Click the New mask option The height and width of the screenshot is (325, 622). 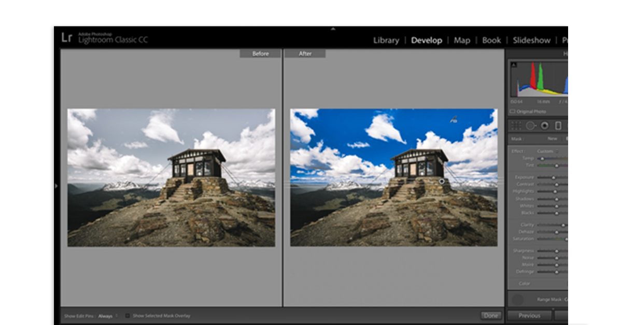(x=553, y=139)
